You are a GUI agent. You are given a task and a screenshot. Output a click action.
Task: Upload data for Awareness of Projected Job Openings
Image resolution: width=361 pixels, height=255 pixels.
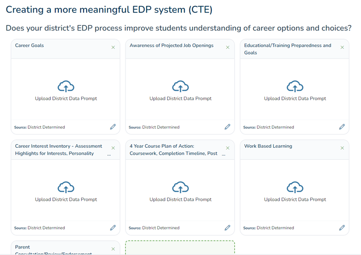(180, 86)
